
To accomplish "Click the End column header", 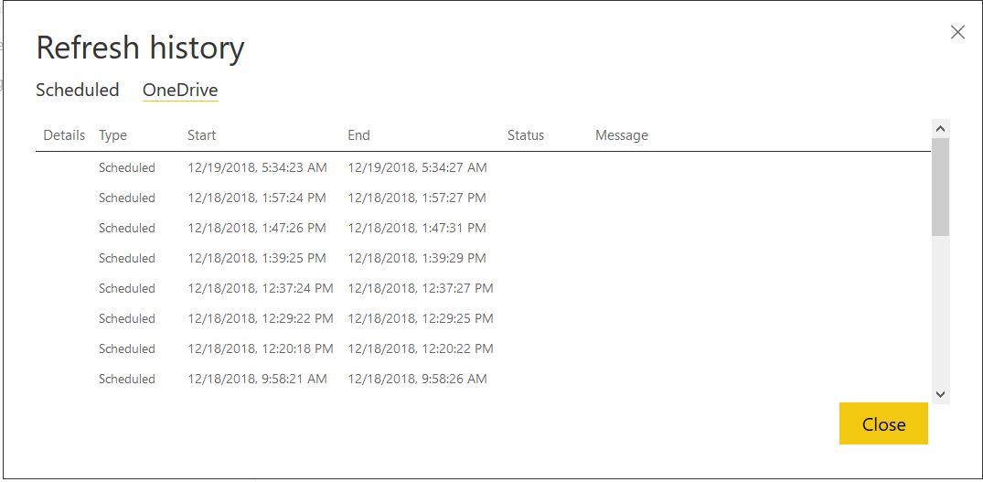I will coord(358,135).
